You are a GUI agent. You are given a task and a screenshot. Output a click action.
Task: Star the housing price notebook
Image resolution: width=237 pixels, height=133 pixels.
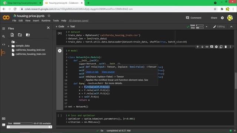point(49,16)
